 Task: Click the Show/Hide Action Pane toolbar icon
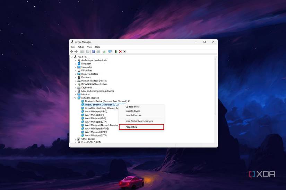pos(98,51)
